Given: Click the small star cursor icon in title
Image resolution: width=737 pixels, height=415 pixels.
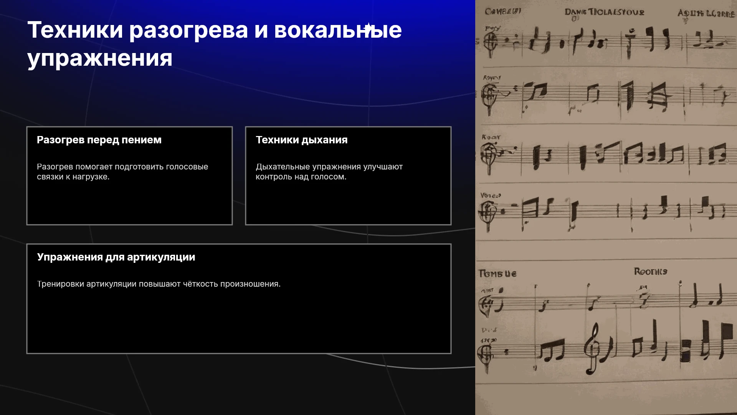Looking at the screenshot, I should pos(368,28).
